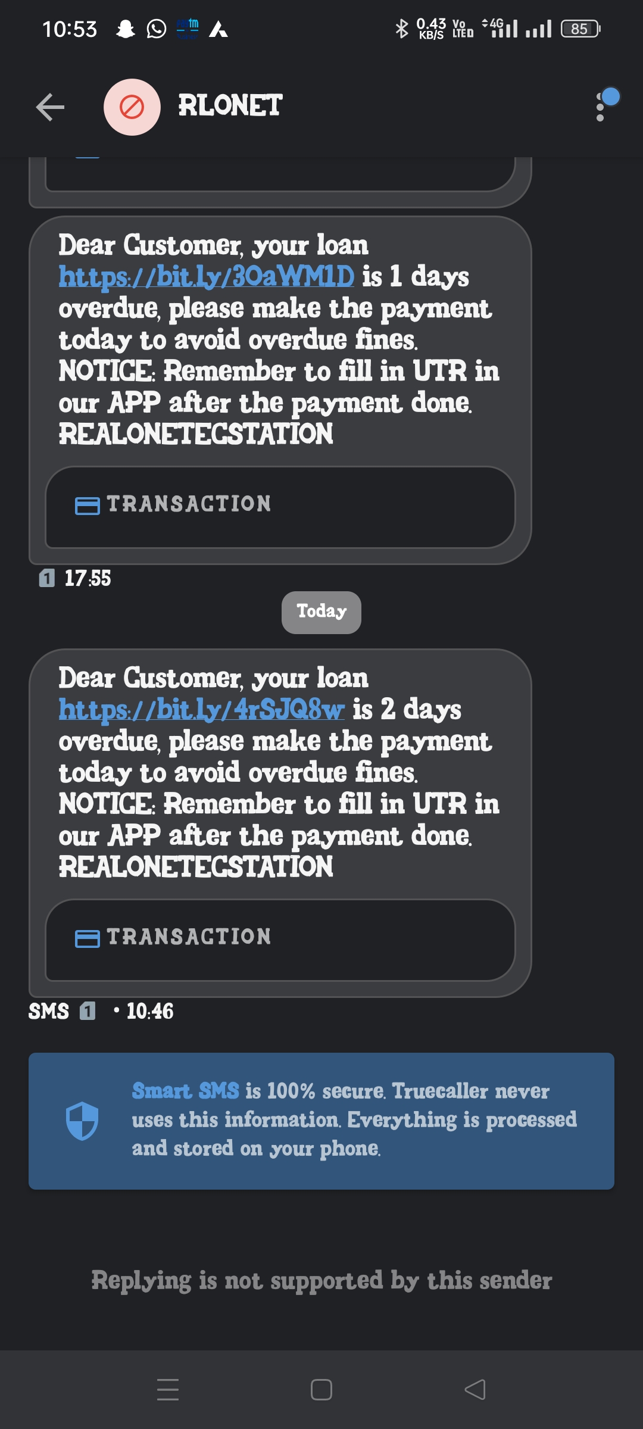The width and height of the screenshot is (643, 1429).
Task: Tap the Smart SMS link text
Action: pos(185,1091)
